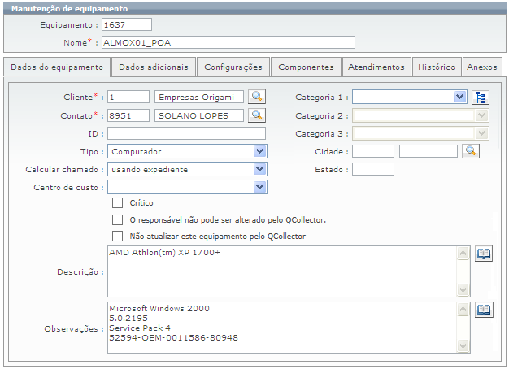Image resolution: width=509 pixels, height=369 pixels.
Task: Go to the Componentes tab
Action: coord(306,67)
